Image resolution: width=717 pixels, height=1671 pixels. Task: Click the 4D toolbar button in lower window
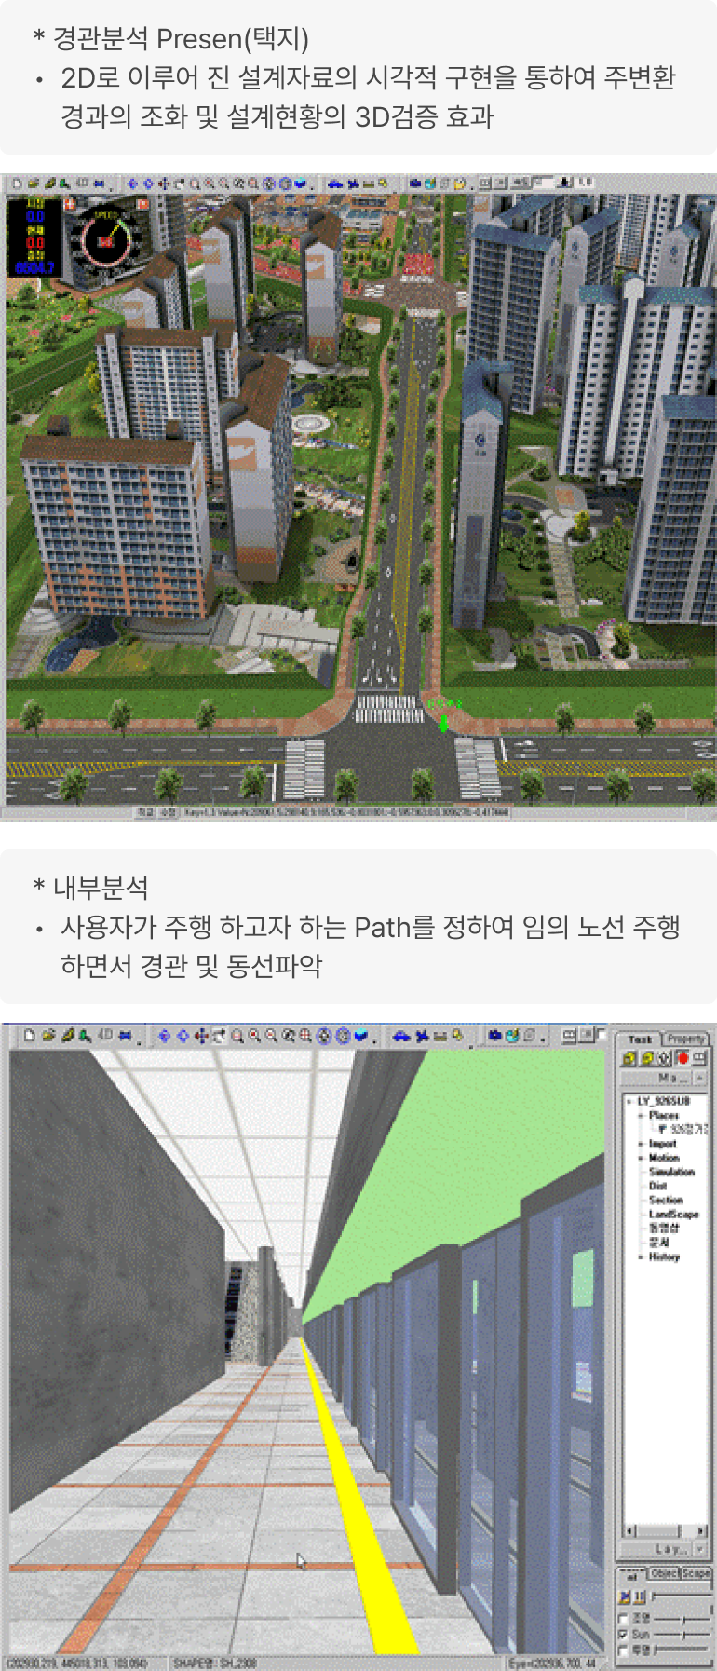click(105, 1036)
